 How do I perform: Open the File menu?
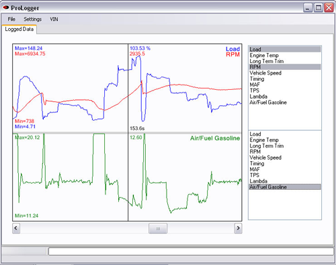pos(11,19)
